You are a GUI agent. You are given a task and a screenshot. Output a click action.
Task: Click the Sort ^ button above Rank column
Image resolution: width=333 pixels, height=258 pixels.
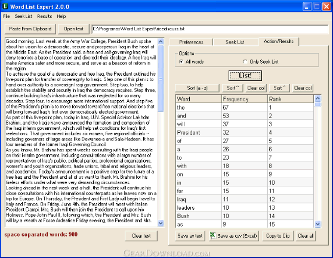(x=279, y=88)
